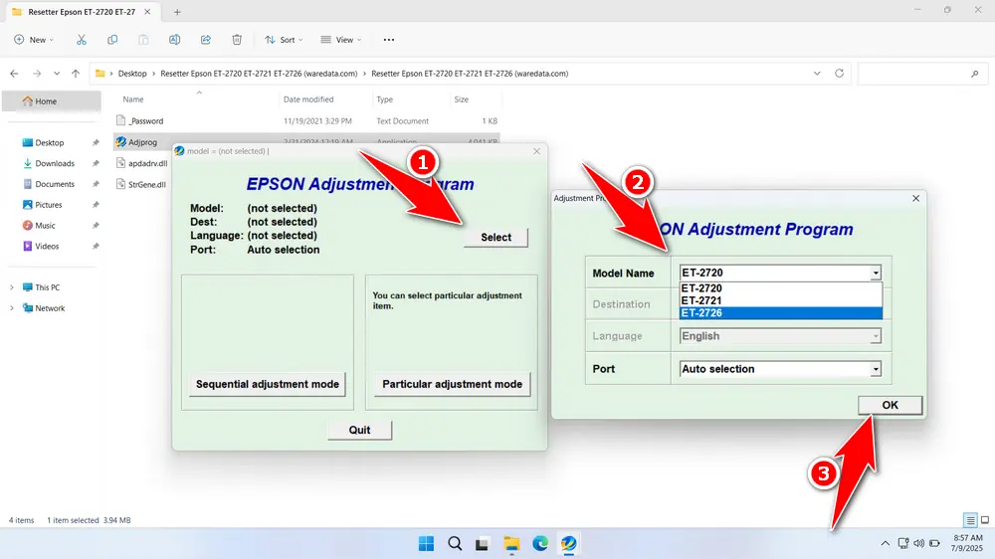Click the network icon in tray

pyautogui.click(x=903, y=543)
